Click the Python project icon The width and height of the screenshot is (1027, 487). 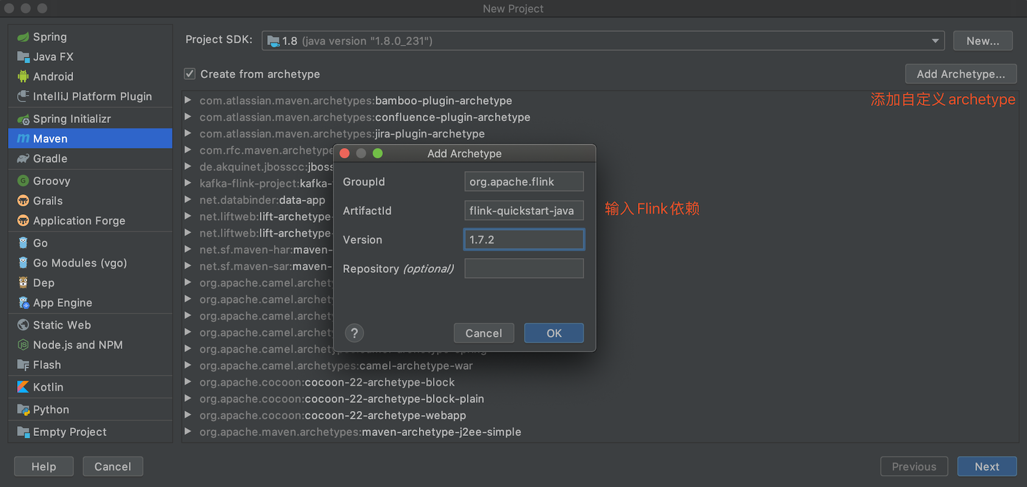click(x=23, y=410)
